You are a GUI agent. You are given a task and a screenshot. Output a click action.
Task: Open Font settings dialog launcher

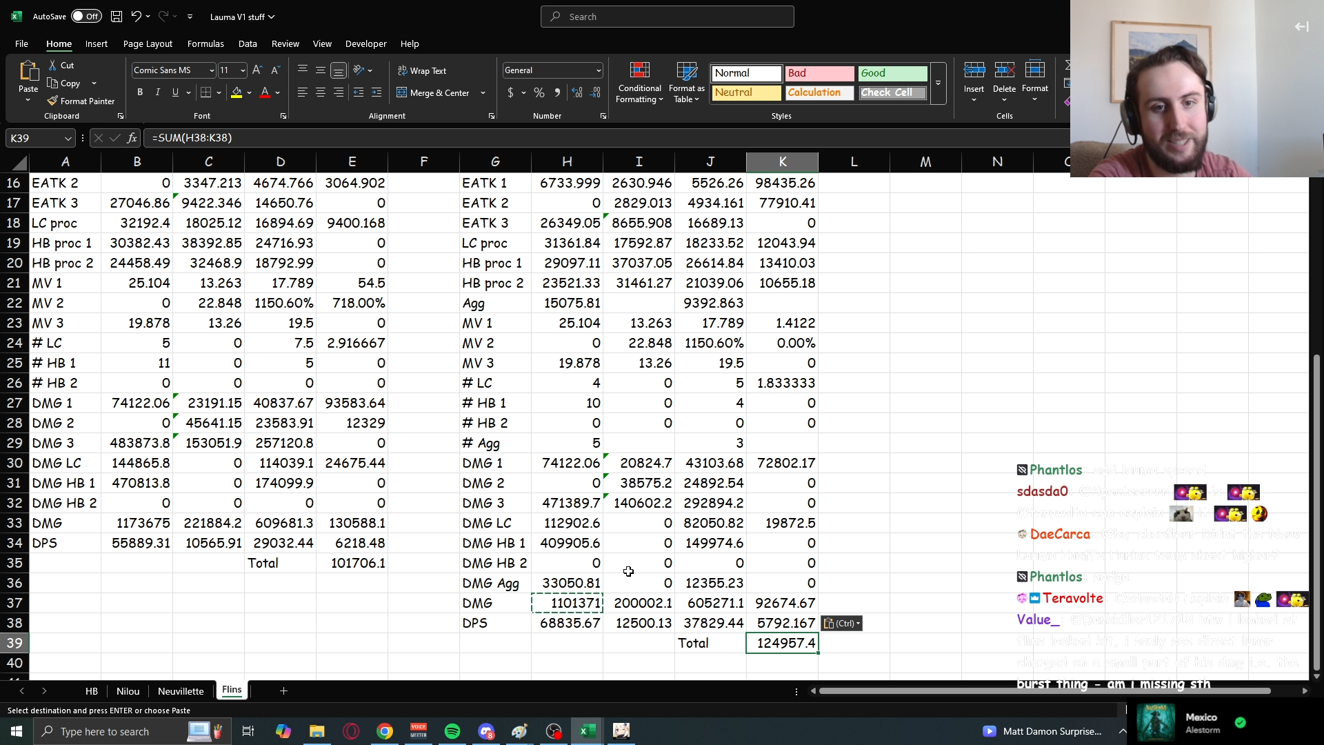click(x=283, y=117)
